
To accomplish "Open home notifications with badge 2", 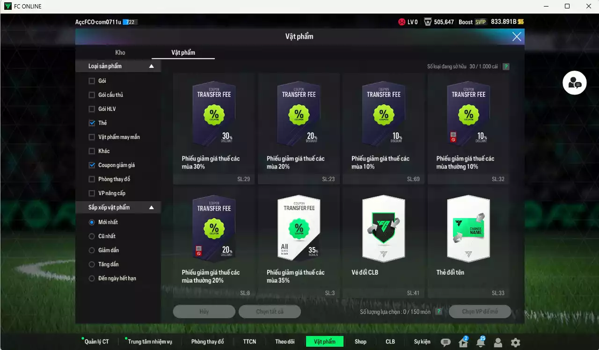I will [462, 342].
